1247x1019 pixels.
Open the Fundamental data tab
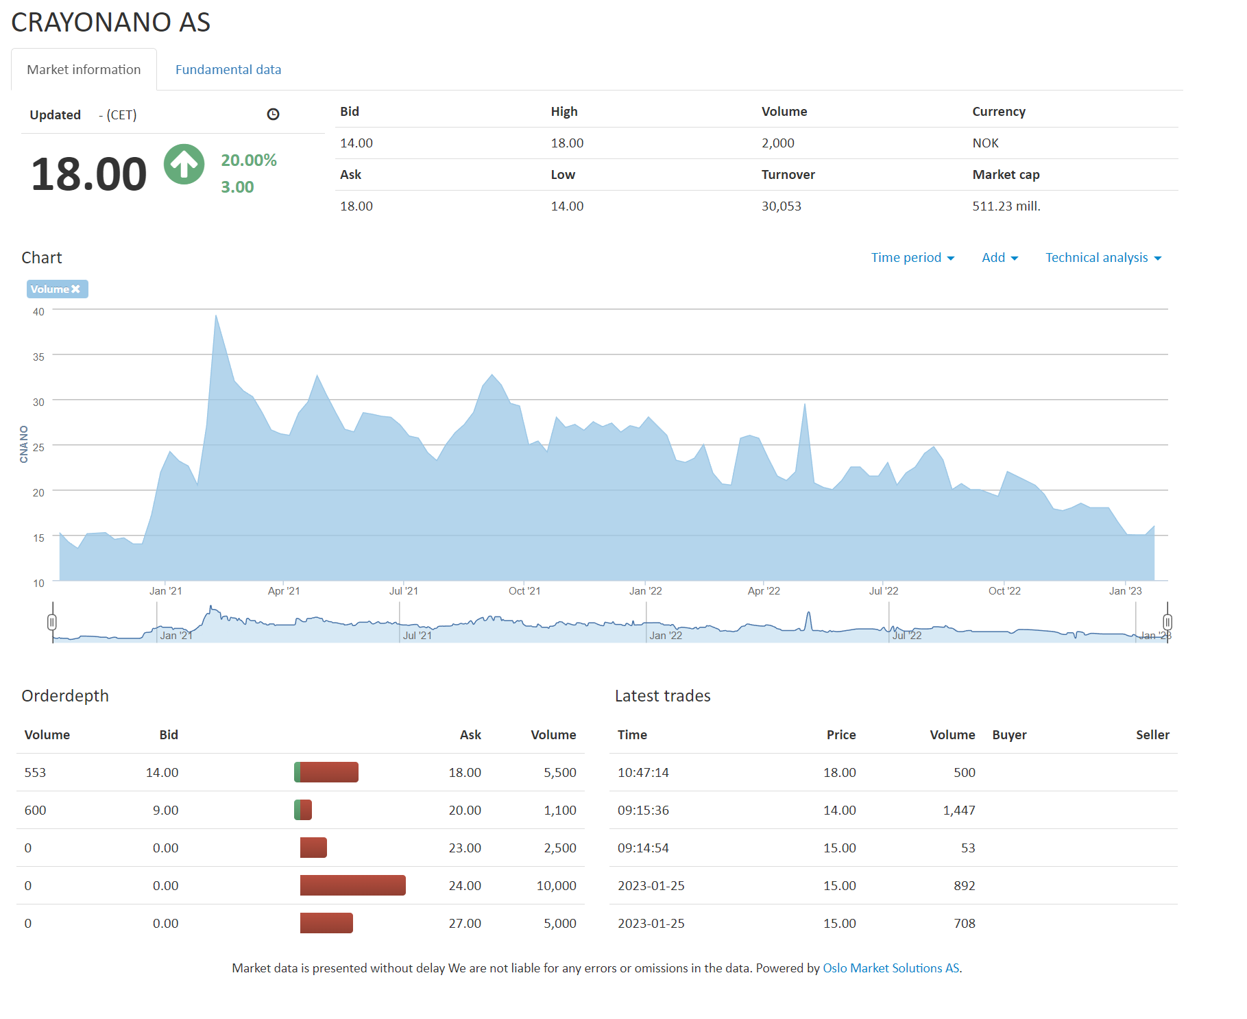point(228,69)
